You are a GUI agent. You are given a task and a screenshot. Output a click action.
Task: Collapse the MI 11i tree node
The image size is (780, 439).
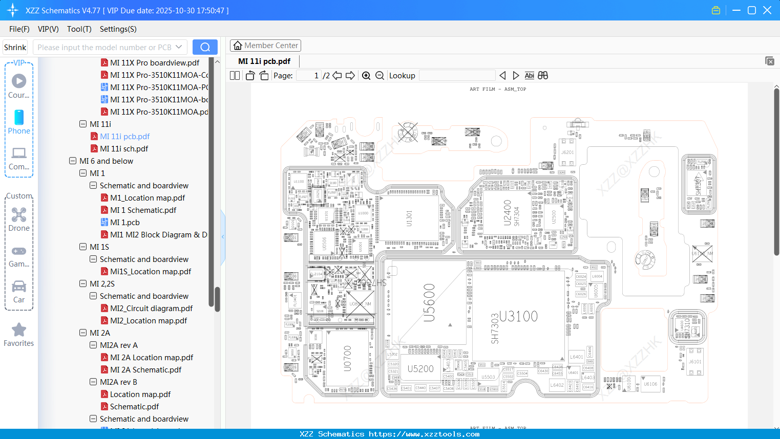click(82, 124)
